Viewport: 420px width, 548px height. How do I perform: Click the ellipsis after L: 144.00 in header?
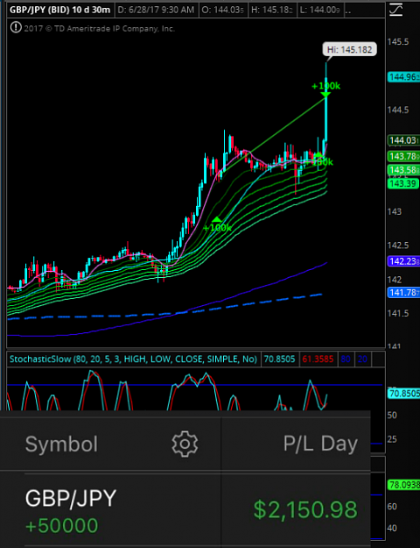(x=347, y=11)
